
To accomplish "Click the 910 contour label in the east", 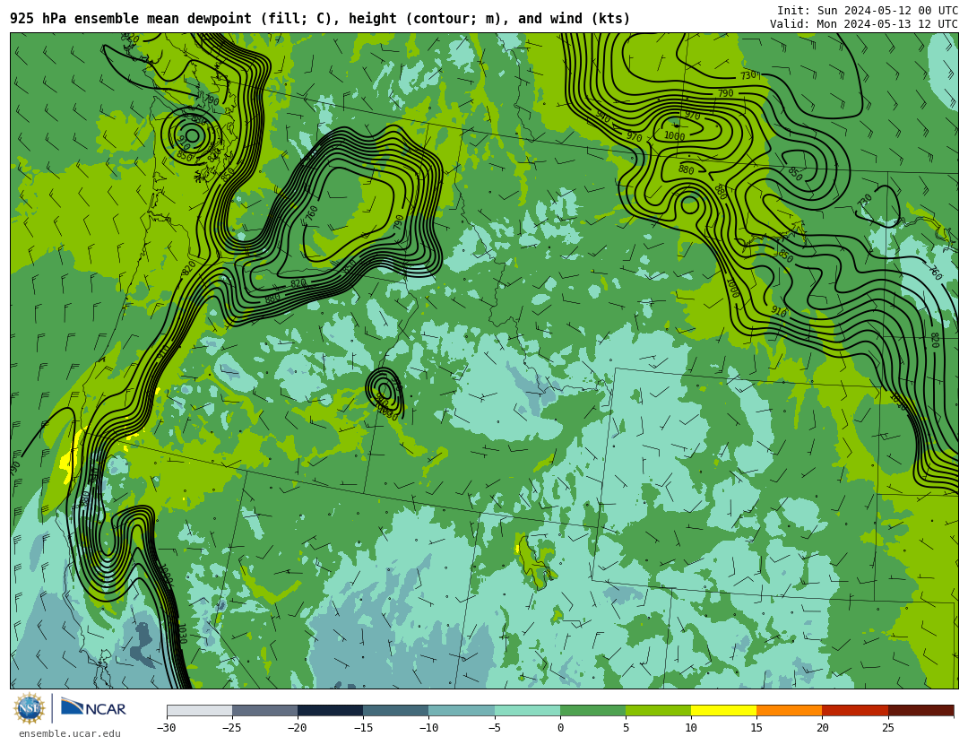I will tap(779, 312).
